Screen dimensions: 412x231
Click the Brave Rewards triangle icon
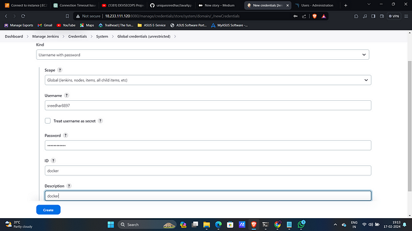(324, 16)
